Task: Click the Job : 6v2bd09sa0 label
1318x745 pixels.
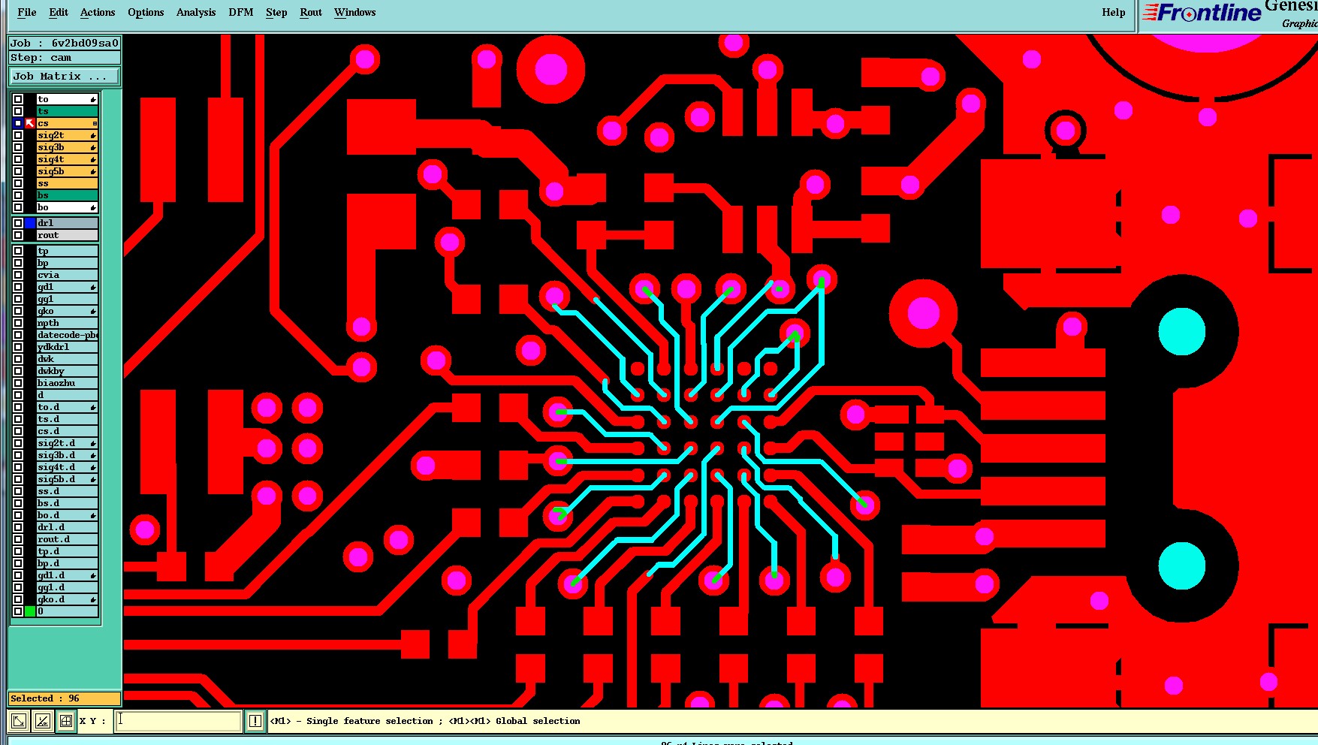Action: point(65,44)
